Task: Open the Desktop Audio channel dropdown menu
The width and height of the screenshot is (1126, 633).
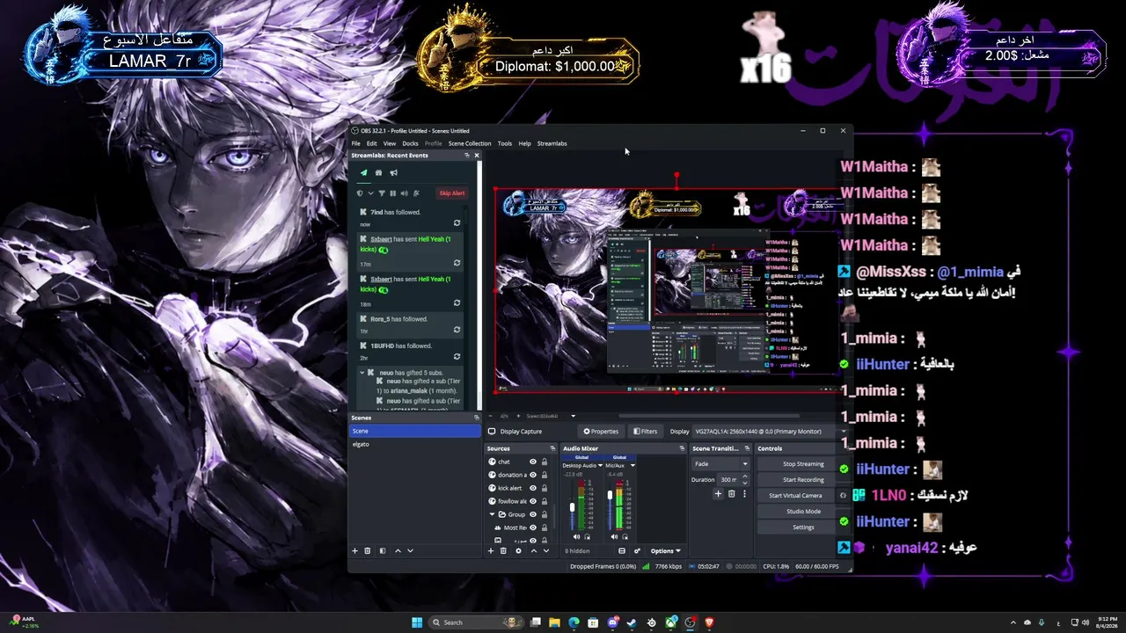Action: [601, 465]
